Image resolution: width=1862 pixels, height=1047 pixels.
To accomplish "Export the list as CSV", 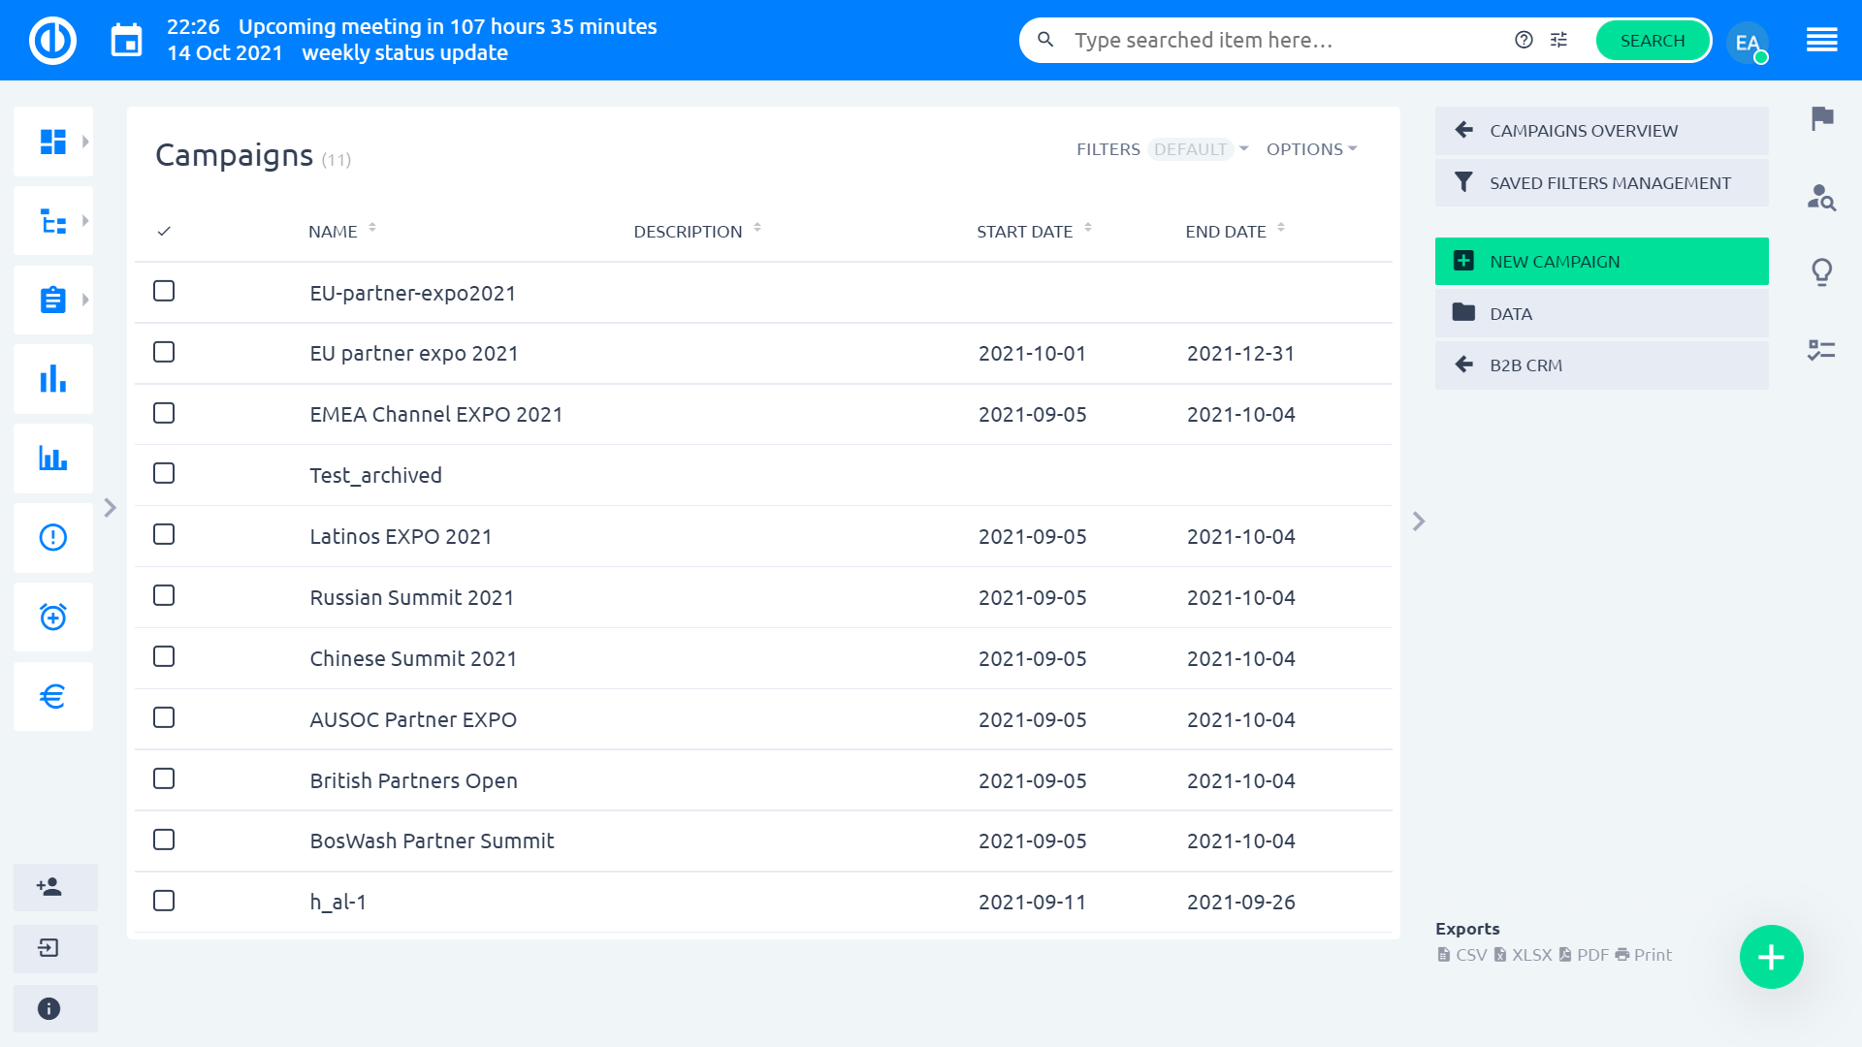I will tap(1462, 955).
